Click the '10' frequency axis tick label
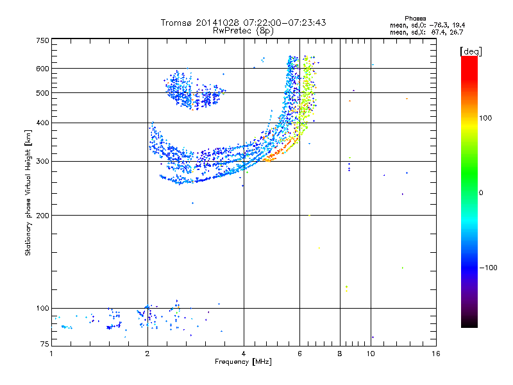 click(371, 354)
